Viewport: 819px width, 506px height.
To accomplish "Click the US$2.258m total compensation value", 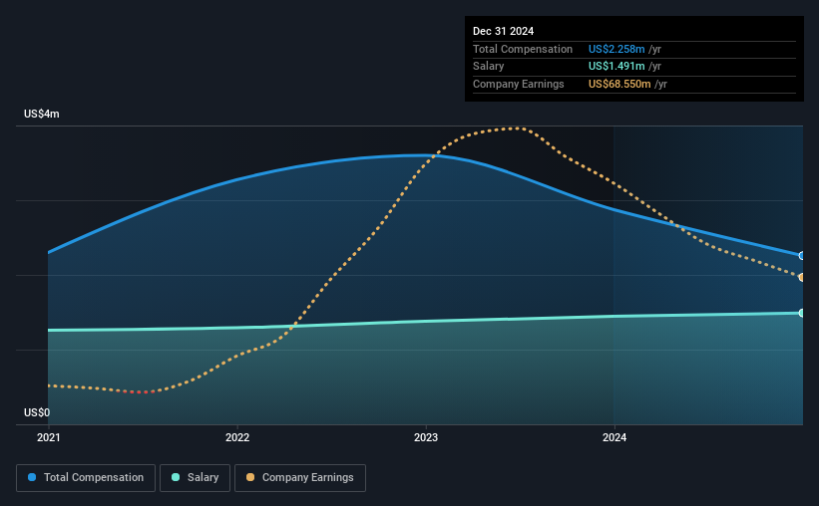I will [616, 49].
